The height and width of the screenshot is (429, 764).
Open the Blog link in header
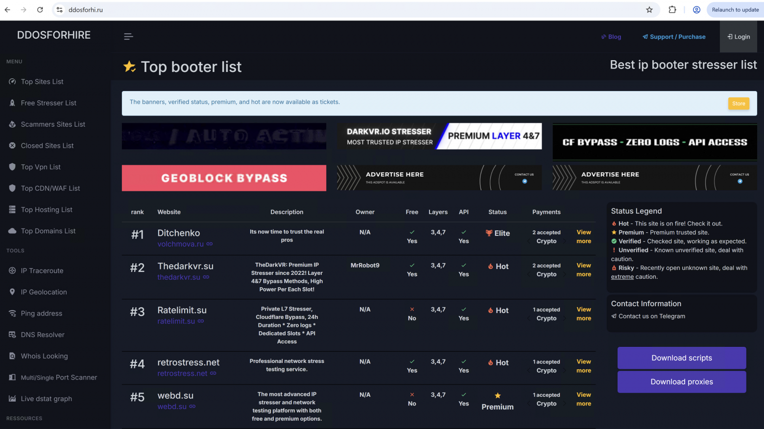point(611,37)
